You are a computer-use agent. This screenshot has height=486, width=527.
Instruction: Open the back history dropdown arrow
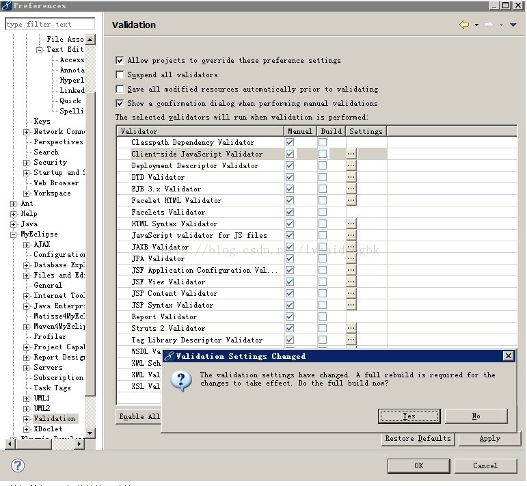pos(476,25)
